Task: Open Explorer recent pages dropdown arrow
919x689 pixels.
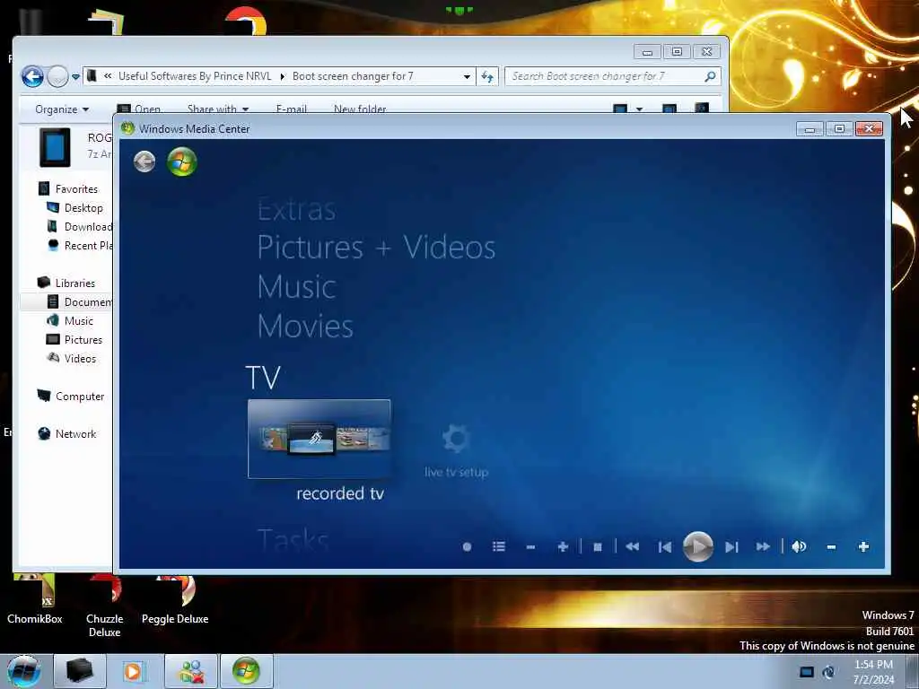Action: coord(75,77)
